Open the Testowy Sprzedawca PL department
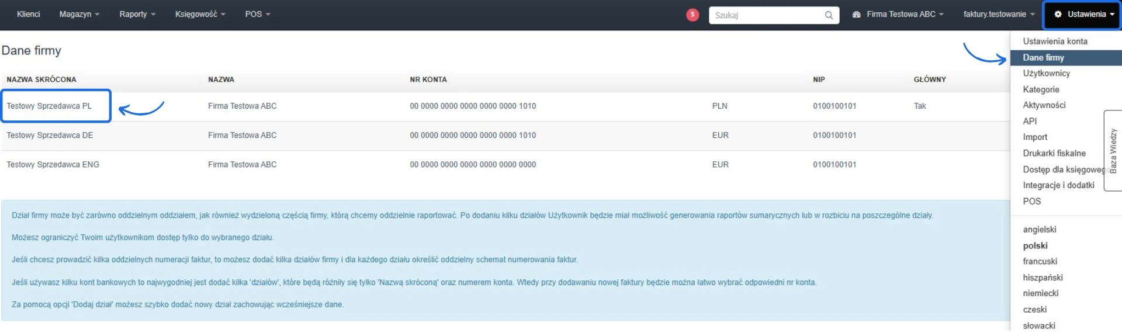Screen dimensions: 1122x333 coord(49,106)
